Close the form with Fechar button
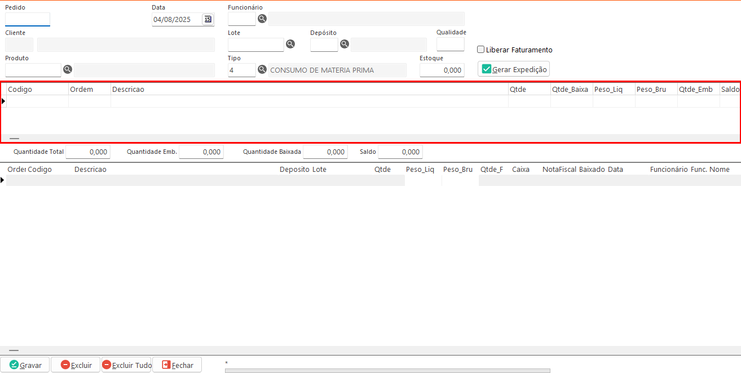 177,365
